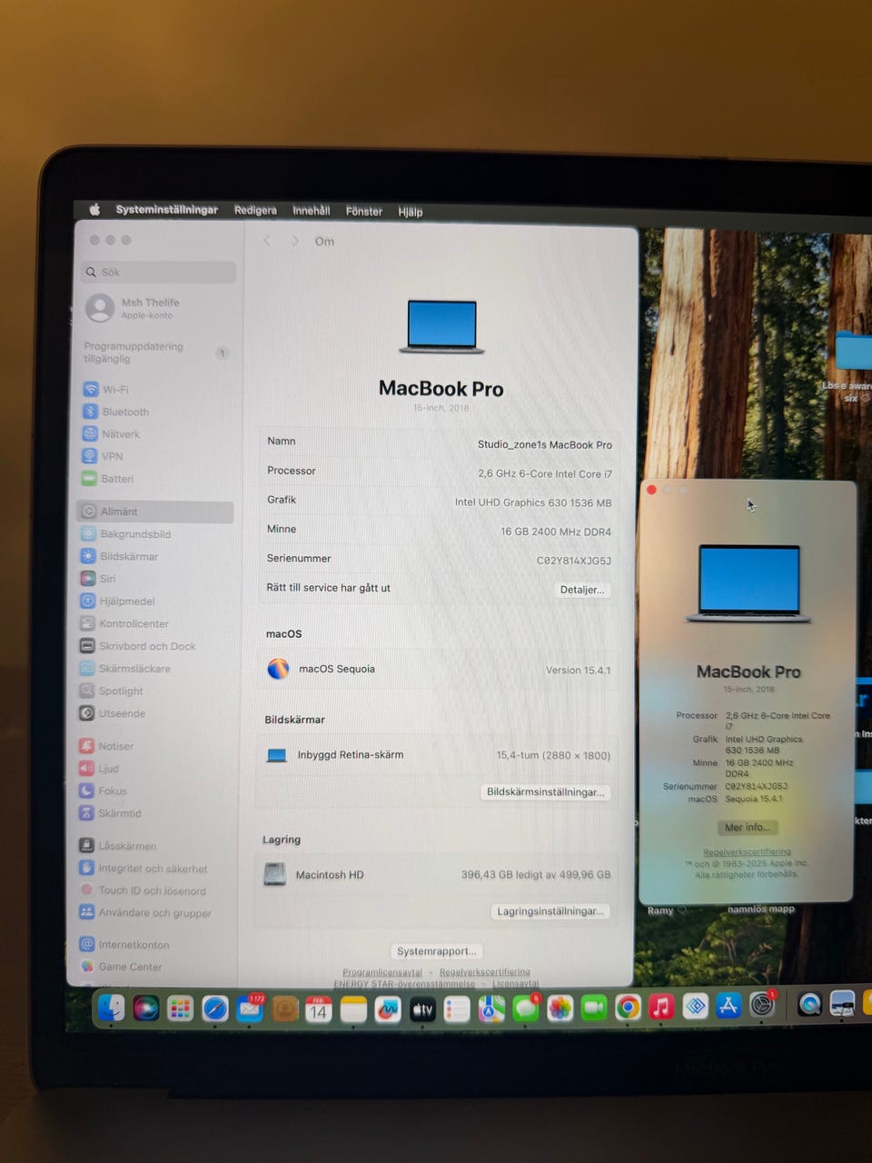Click the Version 15.4.1 text

(x=578, y=671)
